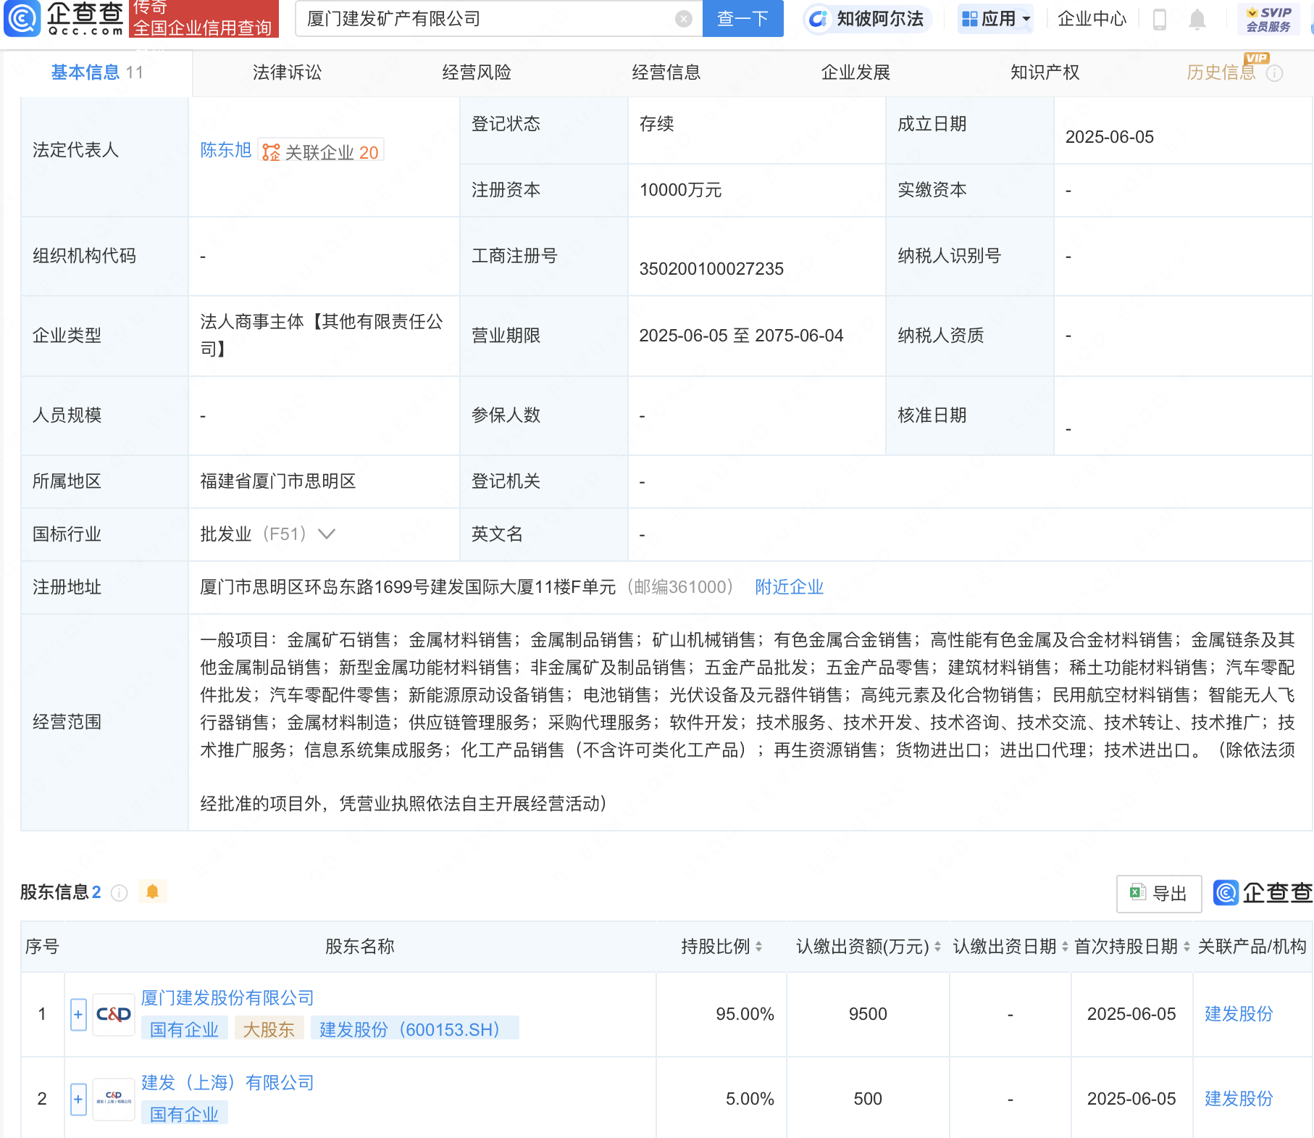Click the mobile phone icon
The image size is (1314, 1138).
coord(1160,20)
